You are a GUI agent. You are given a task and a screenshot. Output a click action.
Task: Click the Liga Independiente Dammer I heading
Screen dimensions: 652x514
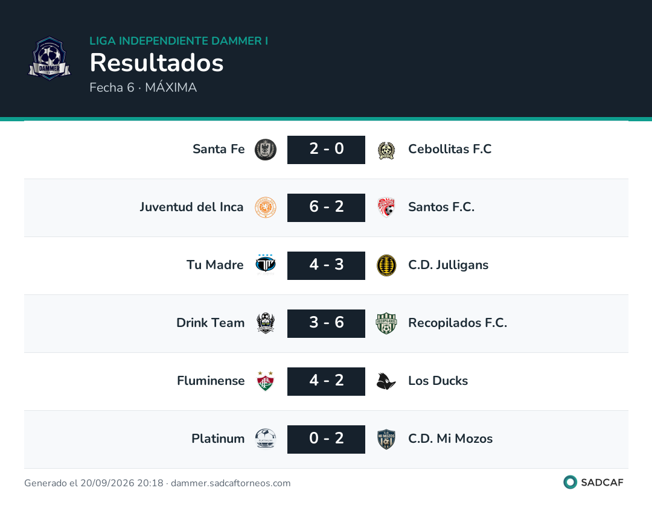[x=179, y=40]
